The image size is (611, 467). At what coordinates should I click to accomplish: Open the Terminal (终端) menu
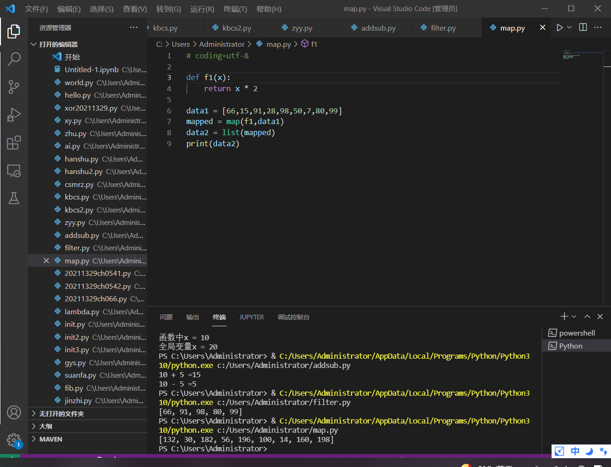click(235, 9)
